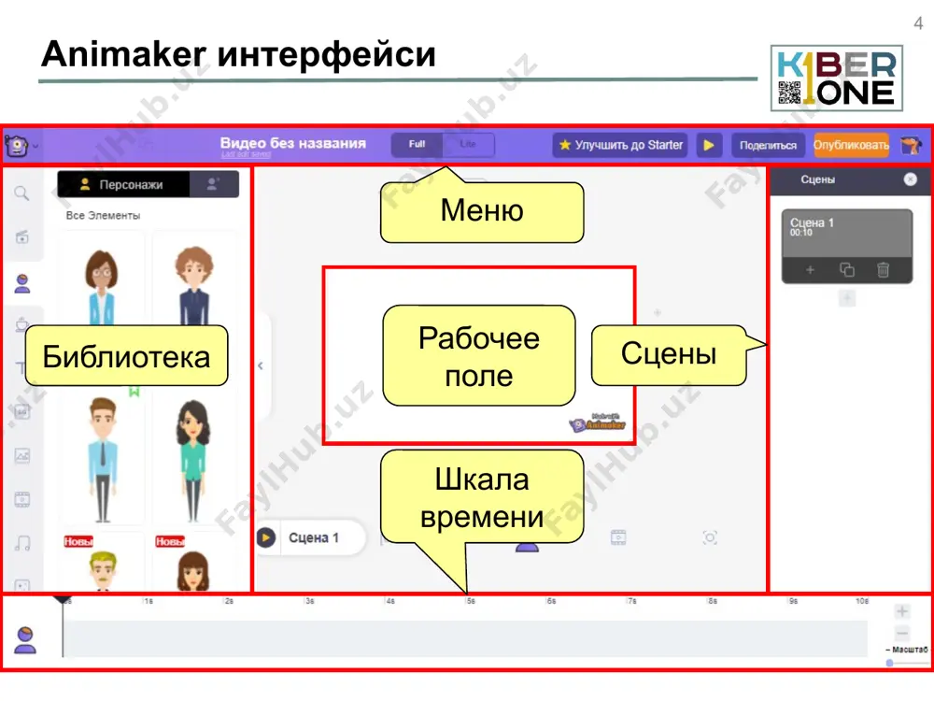Adjust the Масштаб zoom slider

click(x=907, y=663)
